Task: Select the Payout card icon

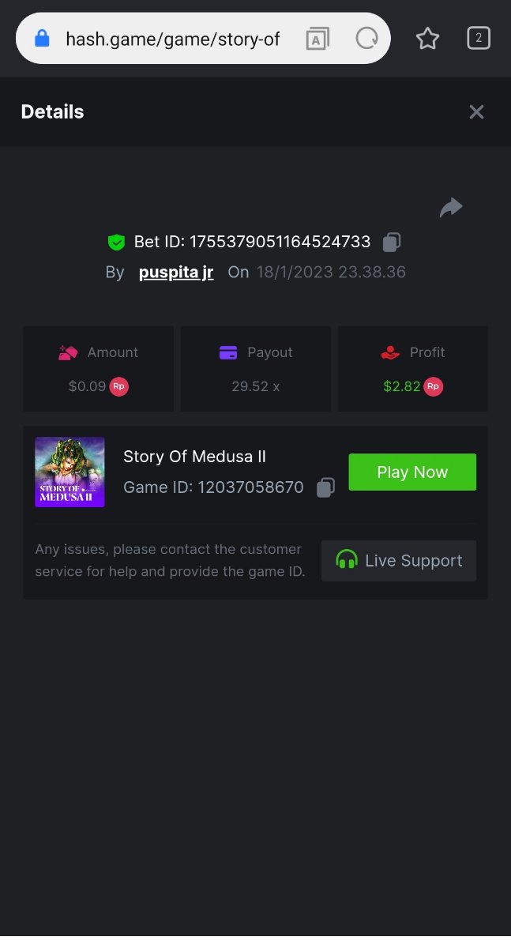Action: coord(228,352)
